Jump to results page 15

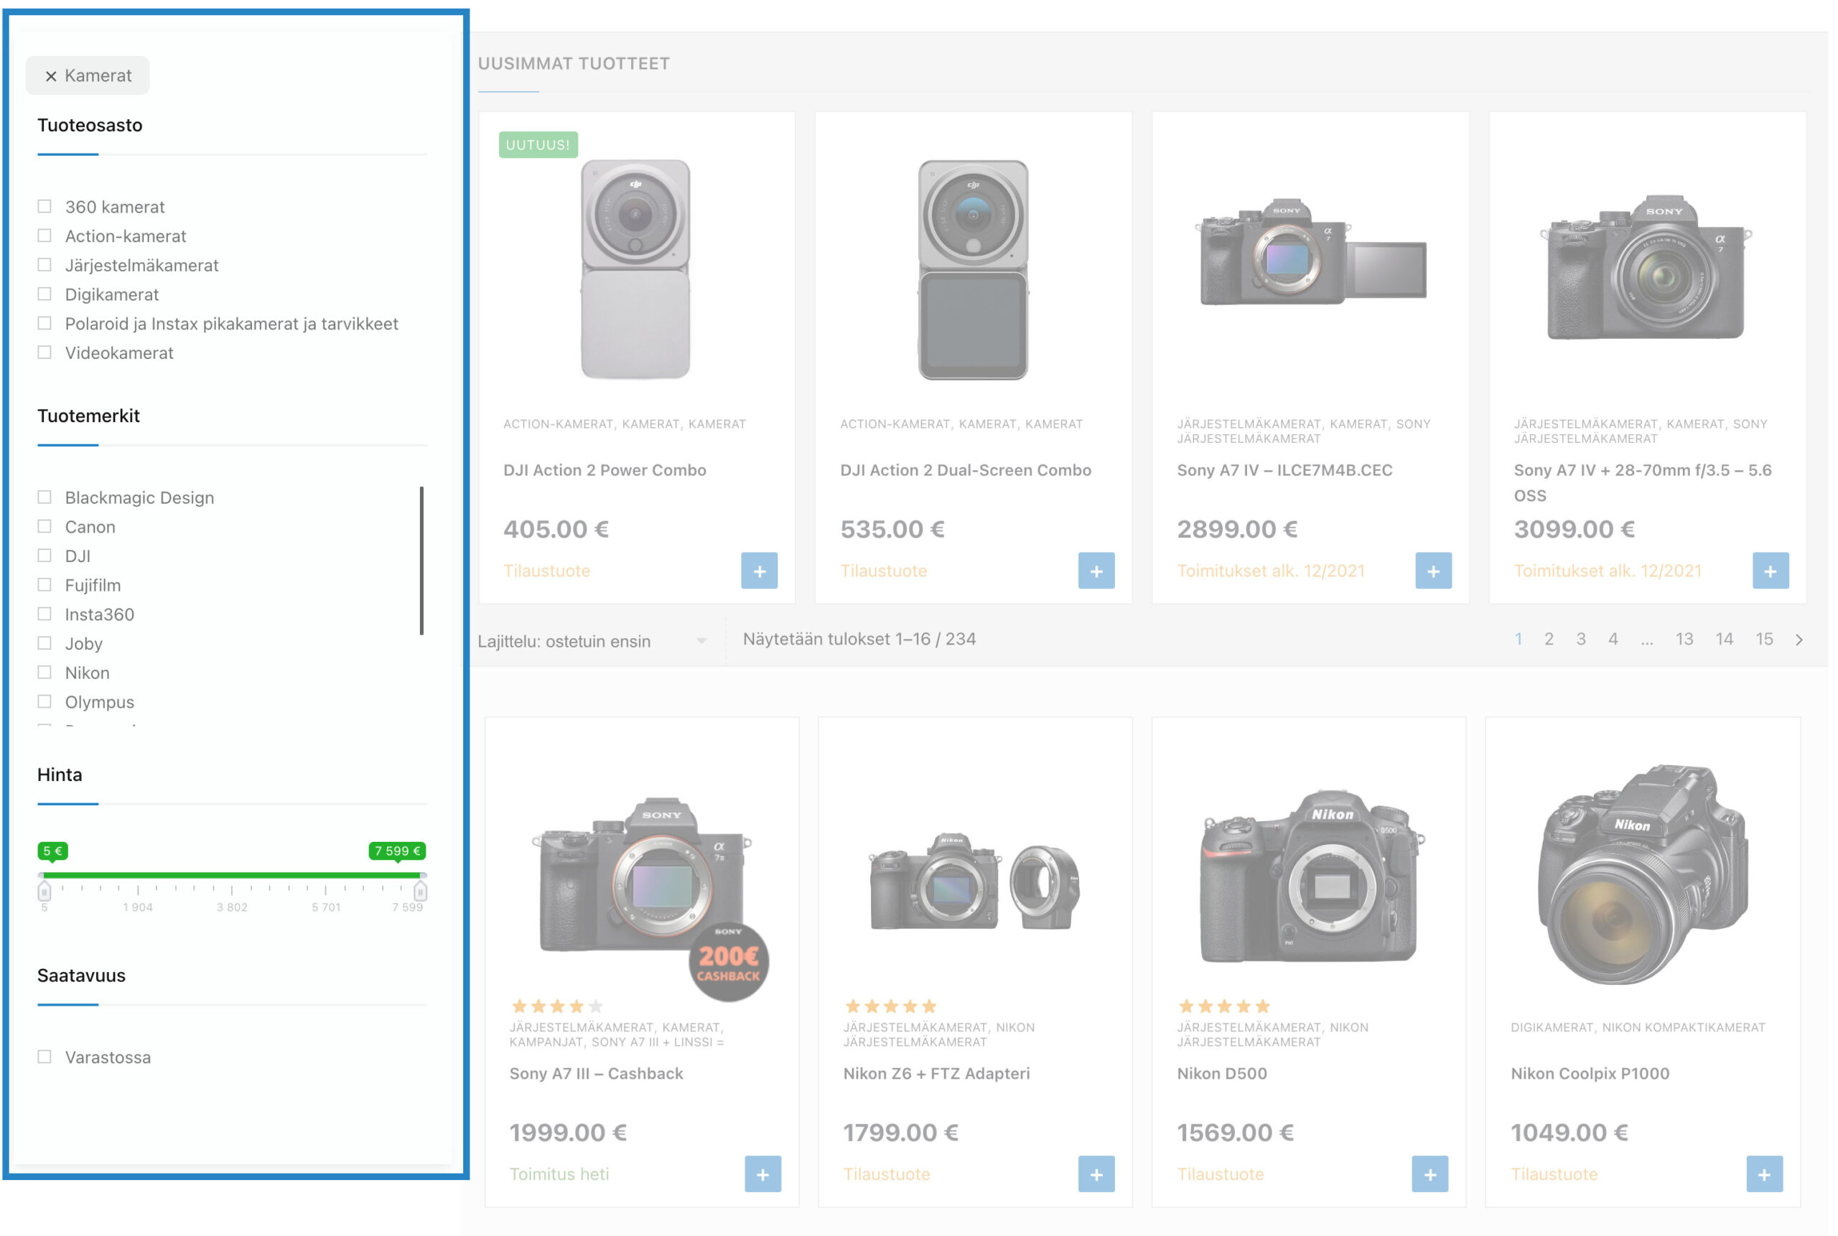point(1764,640)
